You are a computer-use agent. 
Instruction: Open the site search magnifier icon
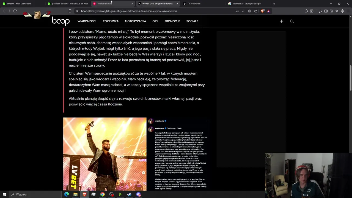(x=292, y=21)
